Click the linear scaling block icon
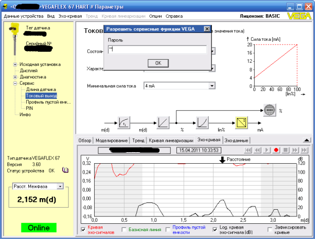Image resolution: width=315 pixels, height=239 pixels. (163, 122)
